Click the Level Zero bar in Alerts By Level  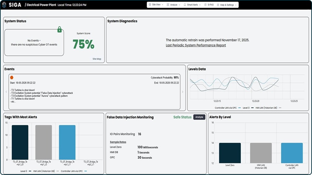[230, 153]
